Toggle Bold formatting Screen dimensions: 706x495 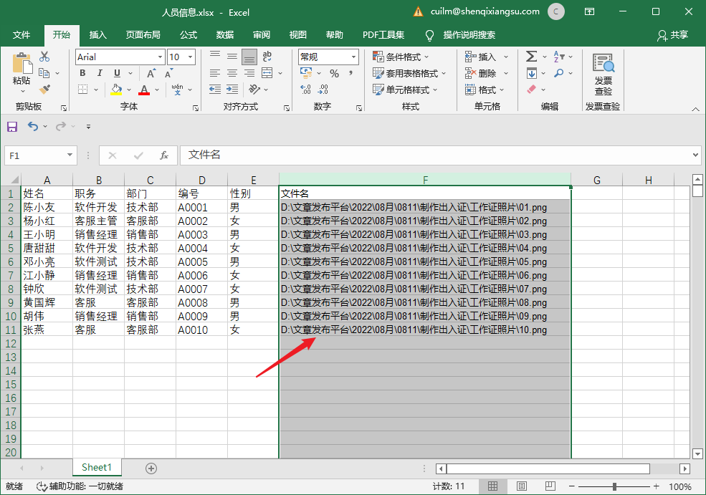83,73
